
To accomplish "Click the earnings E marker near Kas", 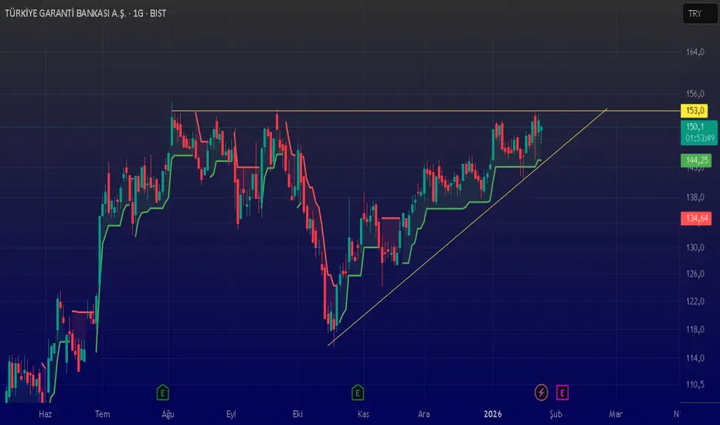I will tap(358, 393).
